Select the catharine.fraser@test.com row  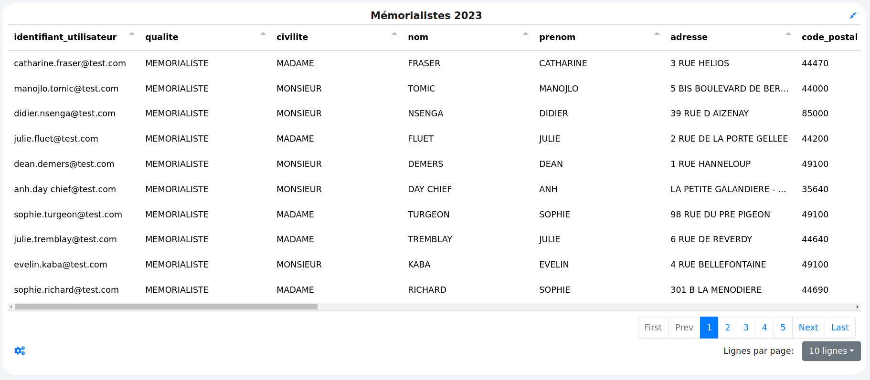click(70, 63)
